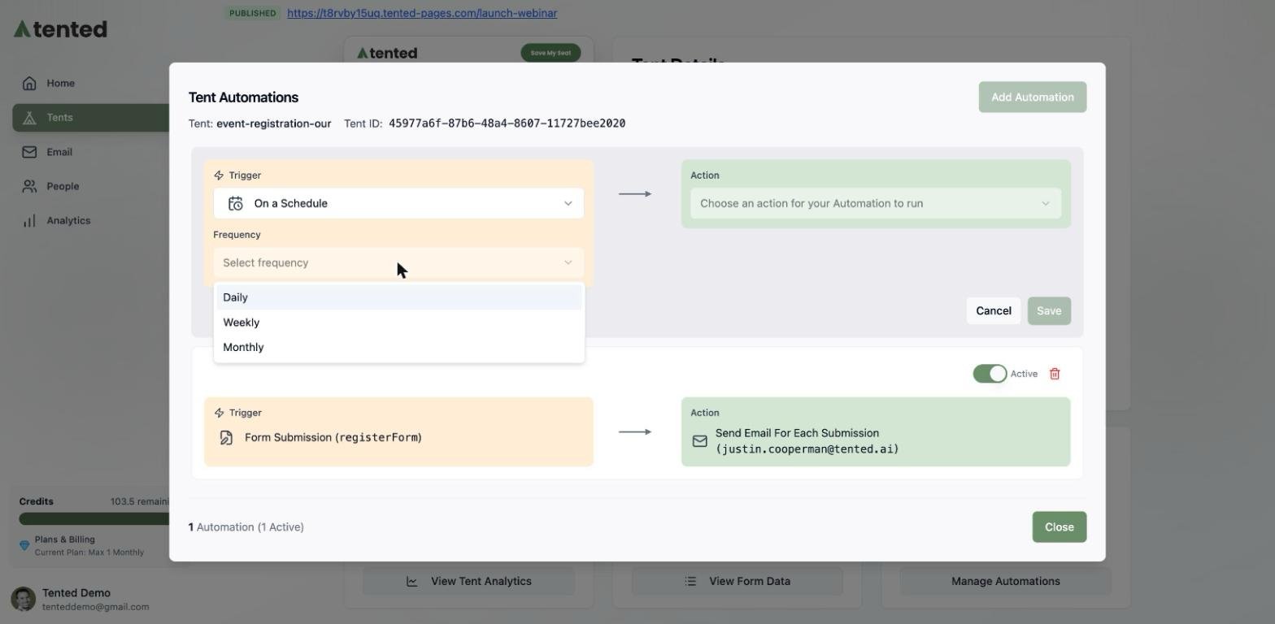Click the View Form Data button
Image resolution: width=1275 pixels, height=624 pixels.
click(x=738, y=582)
